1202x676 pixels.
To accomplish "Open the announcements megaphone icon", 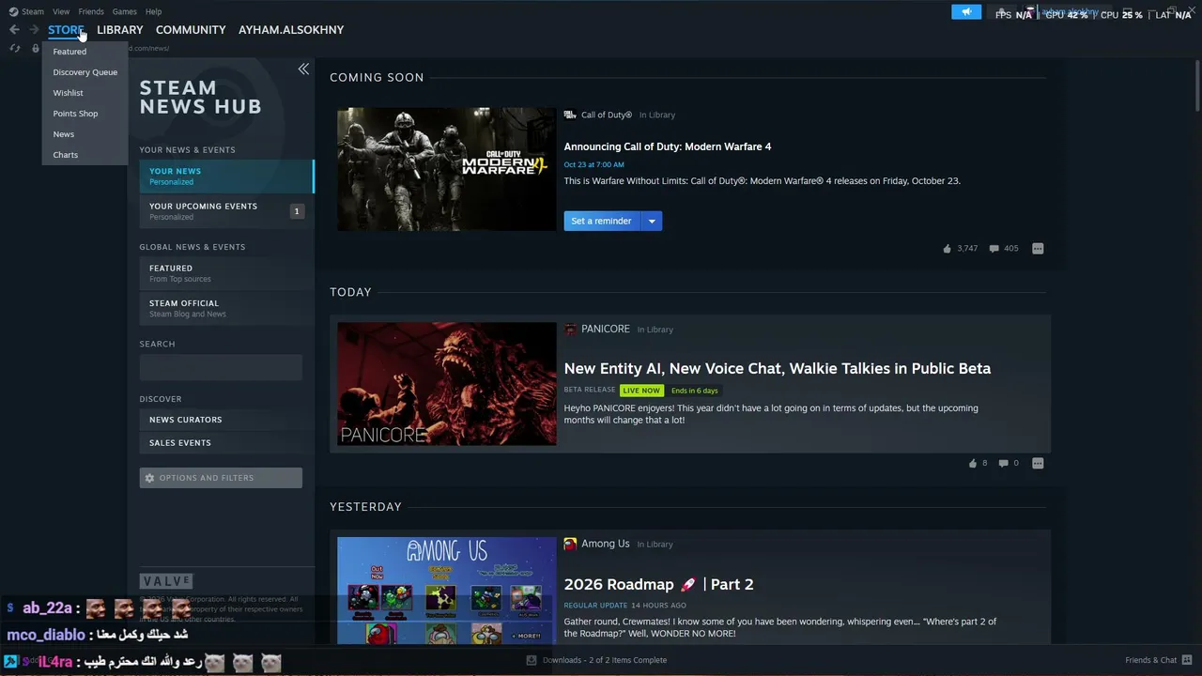I will (966, 12).
